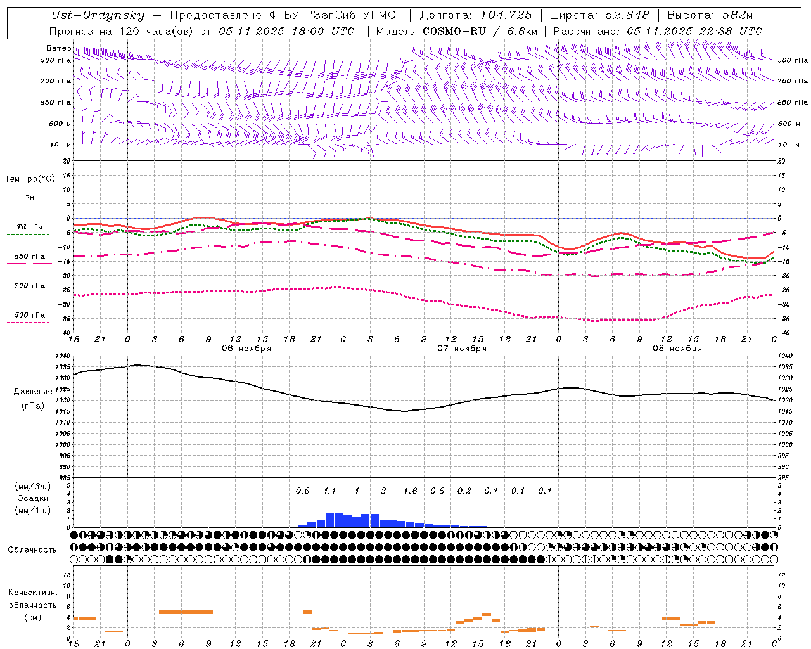Click the Ust-Ordynsky station title
This screenshot has height=649, width=811.
(x=98, y=15)
